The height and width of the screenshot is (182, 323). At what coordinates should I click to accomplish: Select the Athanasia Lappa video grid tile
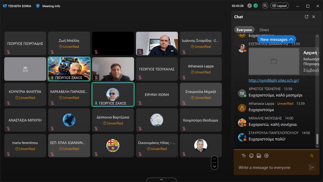tap(201, 69)
